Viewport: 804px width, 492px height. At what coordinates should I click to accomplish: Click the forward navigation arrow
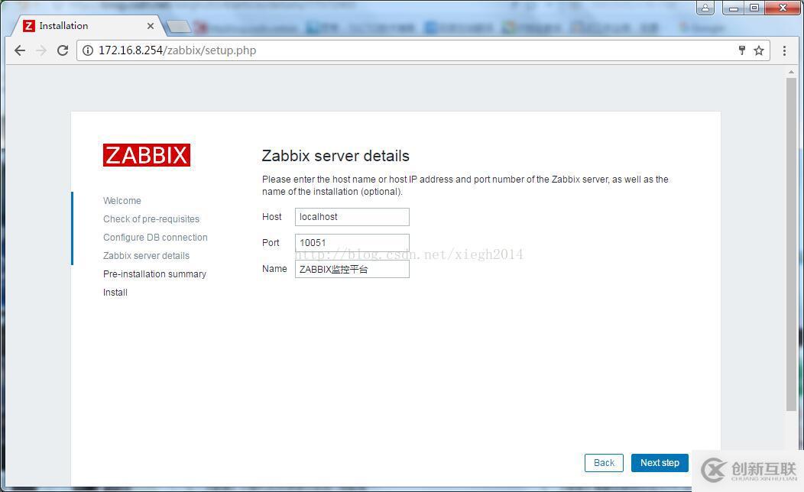coord(41,50)
